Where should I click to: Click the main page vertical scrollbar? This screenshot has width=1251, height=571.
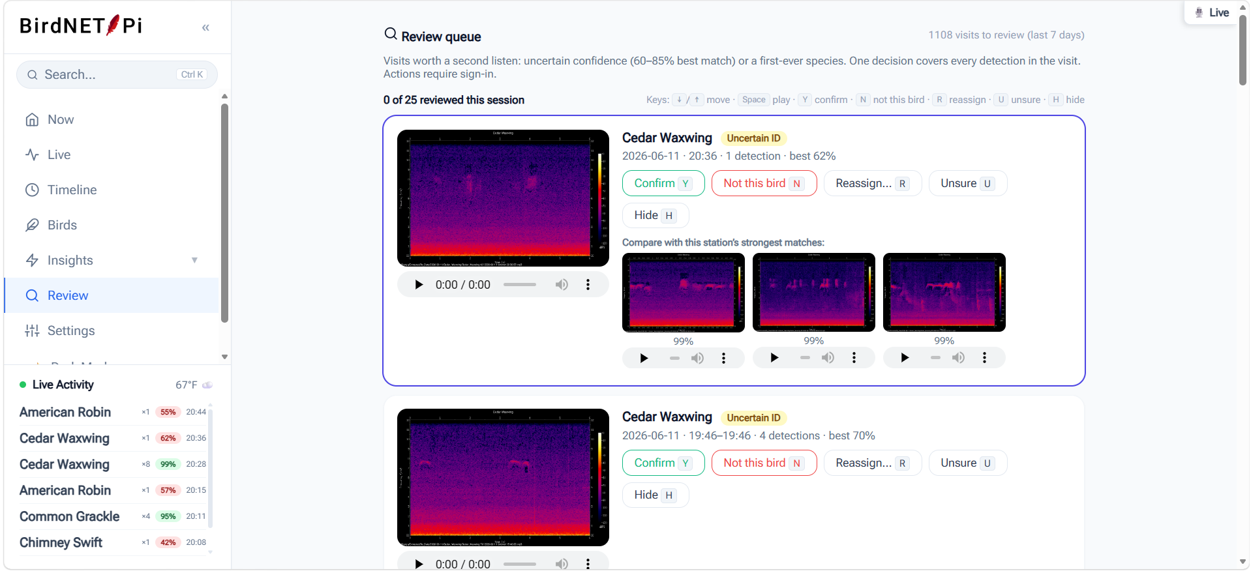pyautogui.click(x=1243, y=49)
